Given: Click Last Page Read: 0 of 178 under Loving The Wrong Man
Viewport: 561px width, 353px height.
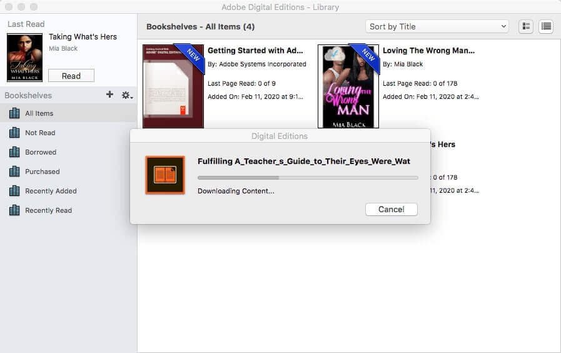Looking at the screenshot, I should pos(420,83).
